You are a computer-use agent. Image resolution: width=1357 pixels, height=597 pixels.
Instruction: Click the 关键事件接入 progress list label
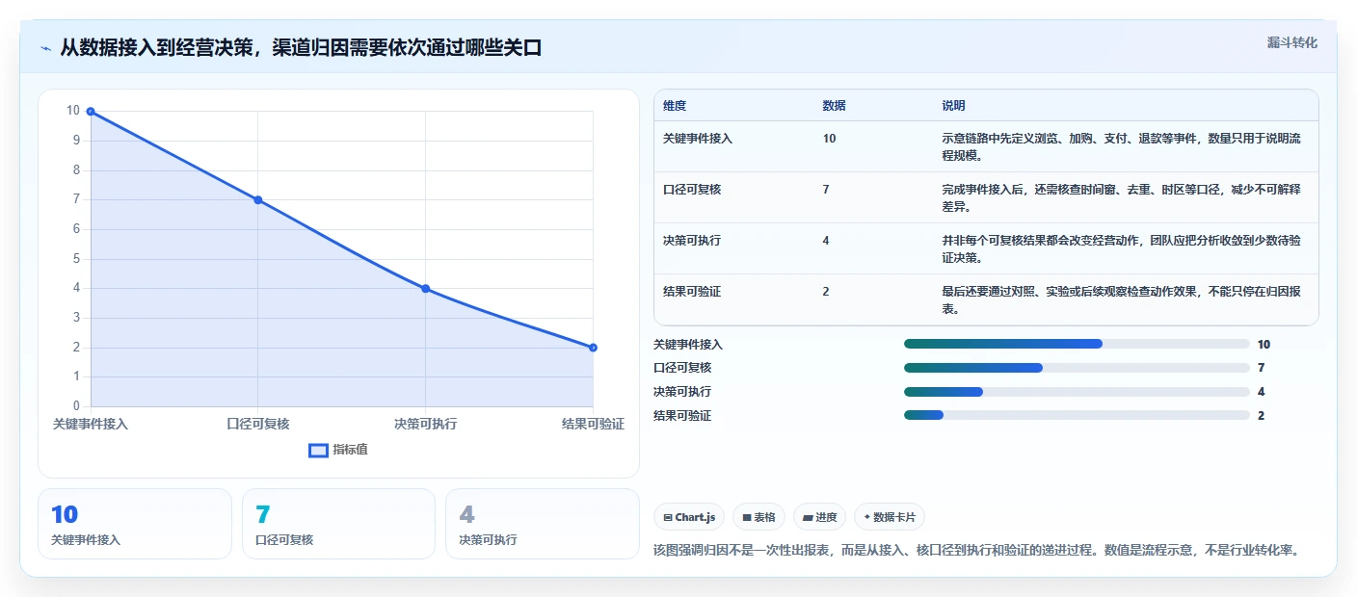point(688,344)
